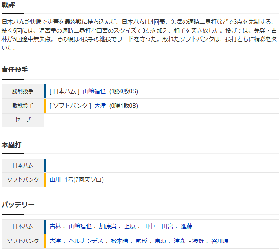Click the 責任投手 heading
This screenshot has width=280, height=250.
15,69
